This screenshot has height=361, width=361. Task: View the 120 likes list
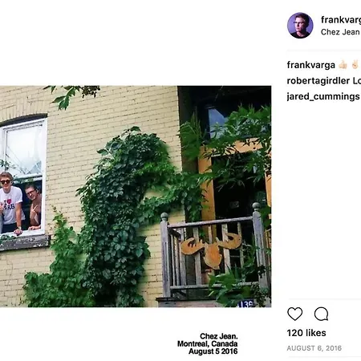[x=306, y=333]
